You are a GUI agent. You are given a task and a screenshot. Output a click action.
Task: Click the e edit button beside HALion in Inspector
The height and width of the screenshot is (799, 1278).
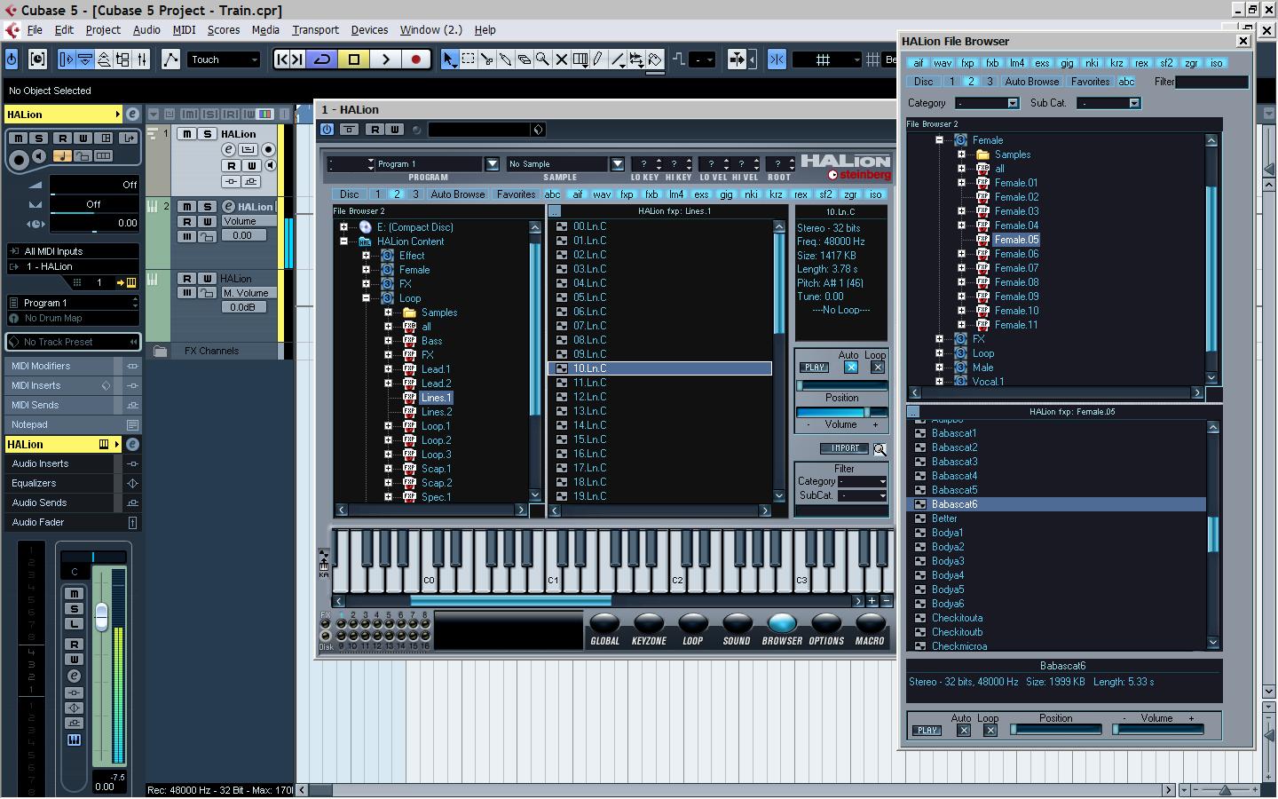(132, 115)
